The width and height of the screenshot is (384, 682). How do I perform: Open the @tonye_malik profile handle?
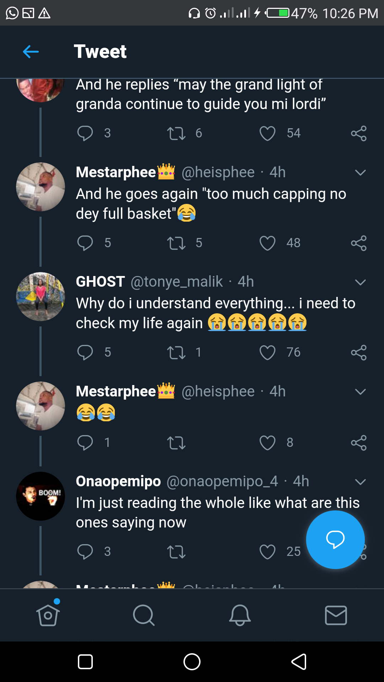[177, 282]
